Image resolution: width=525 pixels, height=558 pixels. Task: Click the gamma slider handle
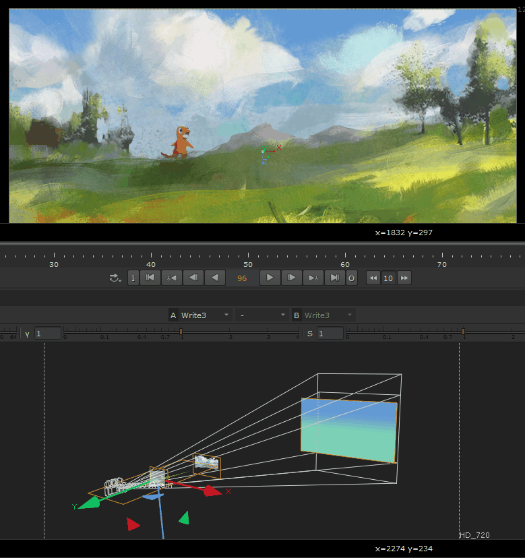[181, 332]
